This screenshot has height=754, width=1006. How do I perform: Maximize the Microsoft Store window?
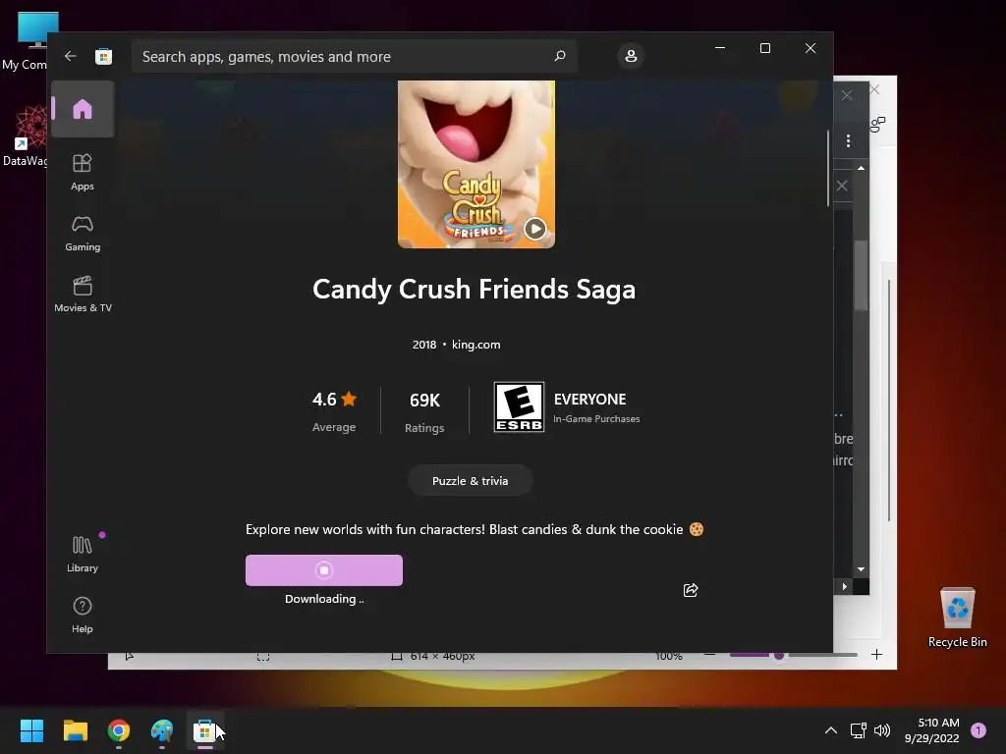click(764, 48)
